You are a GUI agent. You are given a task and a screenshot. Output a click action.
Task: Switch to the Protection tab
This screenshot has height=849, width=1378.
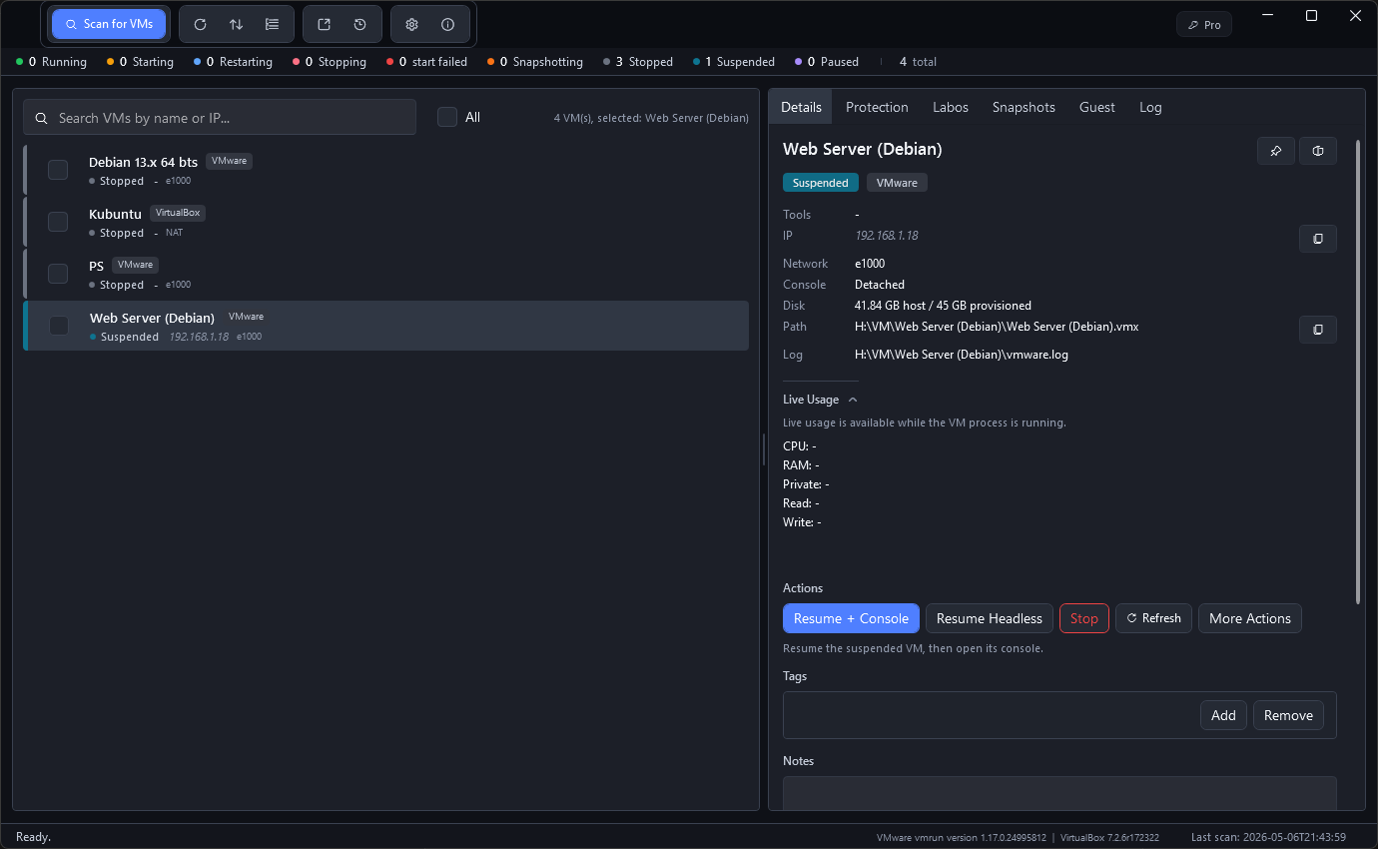click(x=877, y=107)
